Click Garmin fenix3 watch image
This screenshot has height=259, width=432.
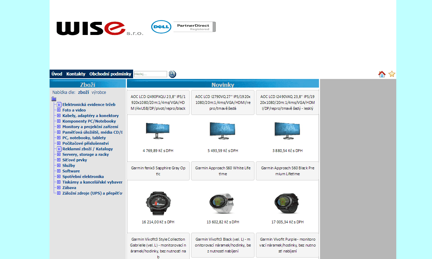pos(158,203)
